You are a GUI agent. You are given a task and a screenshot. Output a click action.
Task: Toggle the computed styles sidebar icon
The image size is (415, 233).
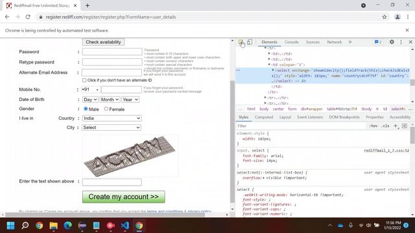[405, 126]
